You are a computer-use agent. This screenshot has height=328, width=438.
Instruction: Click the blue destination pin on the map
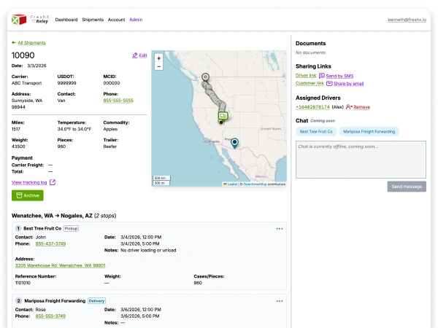234,143
